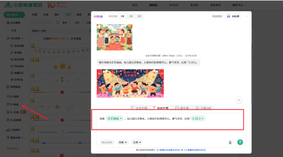Open the 2.35:1 ratio dropdown
The image size is (283, 157).
tap(198, 118)
